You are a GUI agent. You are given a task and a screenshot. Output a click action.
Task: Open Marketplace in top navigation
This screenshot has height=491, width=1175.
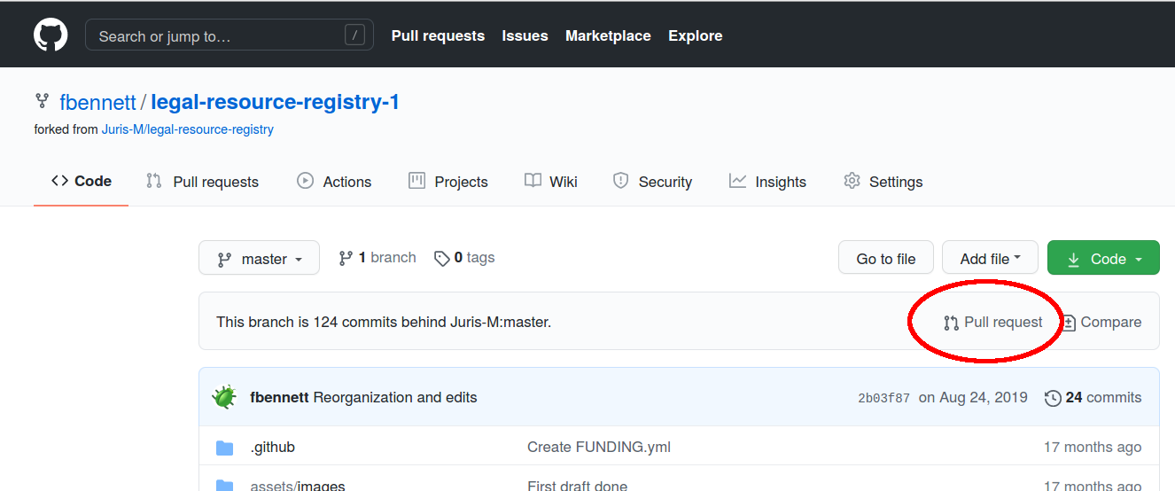coord(608,35)
